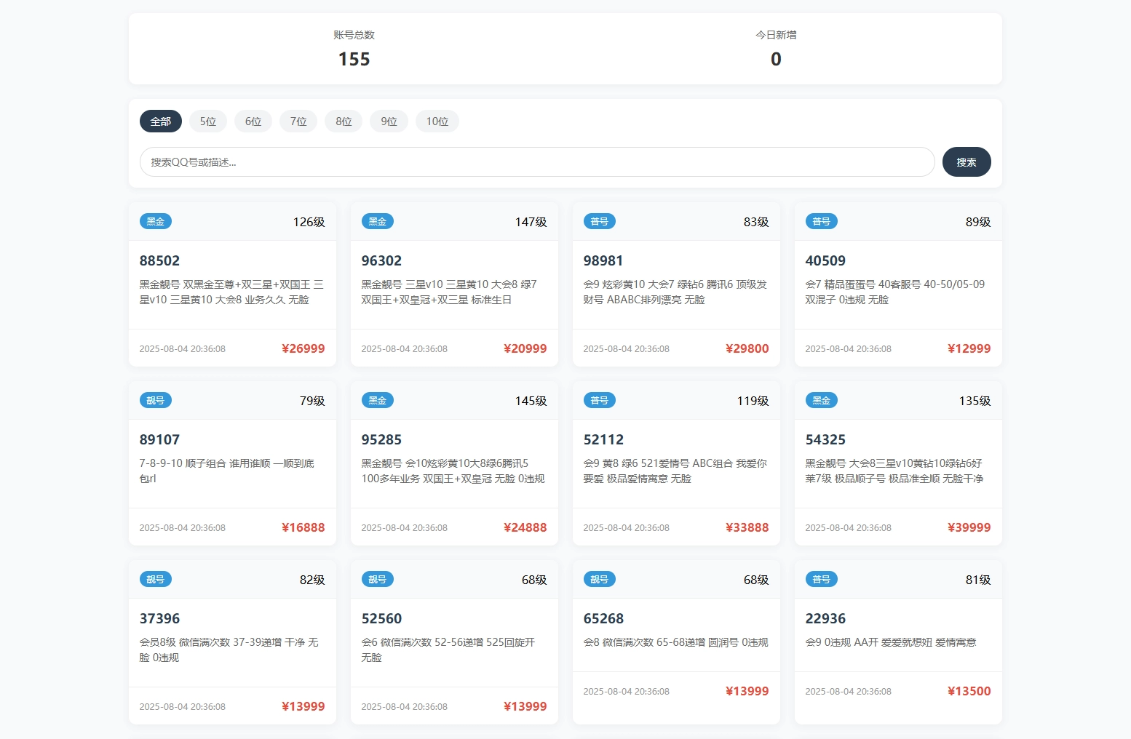Select the 全部 filter tab
The height and width of the screenshot is (739, 1131).
[x=160, y=121]
